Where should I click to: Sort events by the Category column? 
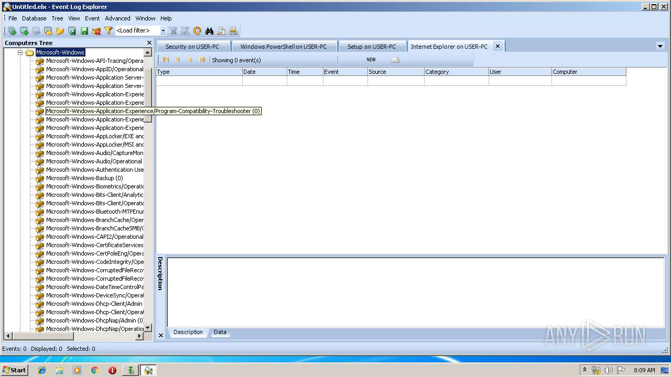tap(456, 72)
